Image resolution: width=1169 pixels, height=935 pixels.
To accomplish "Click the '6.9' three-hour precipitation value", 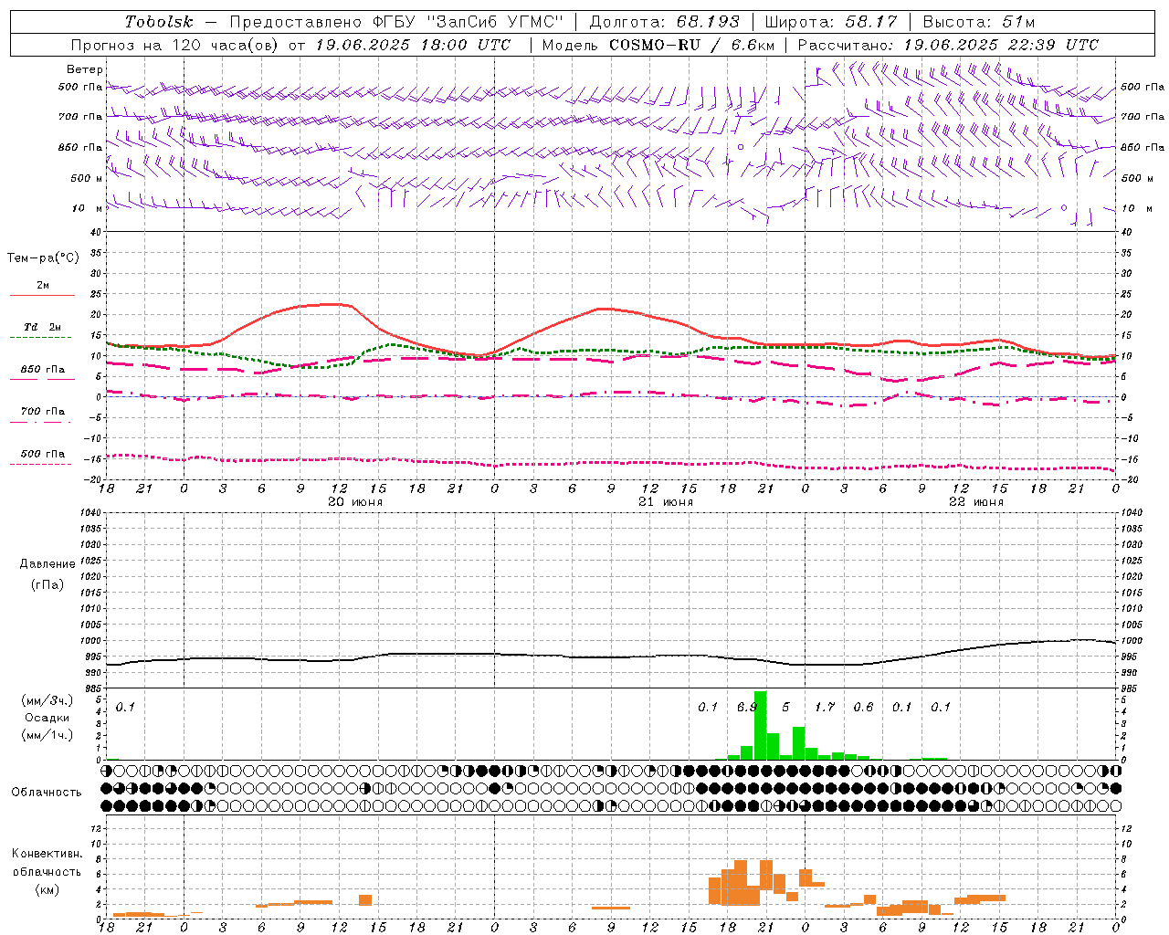I will point(747,707).
